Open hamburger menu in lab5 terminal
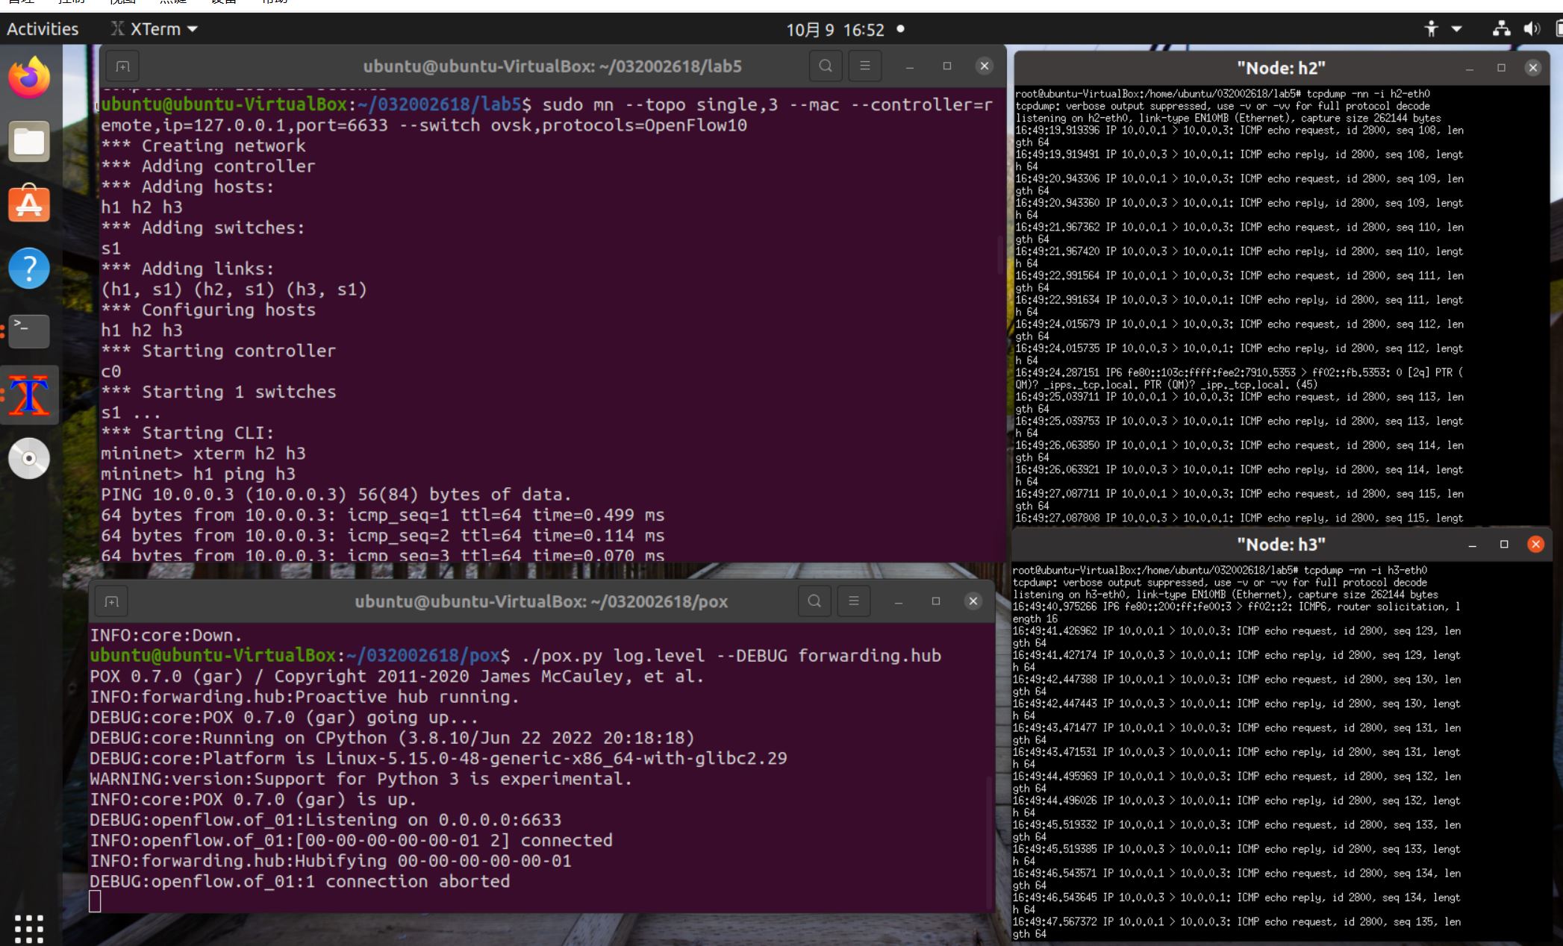This screenshot has width=1563, height=946. [864, 66]
